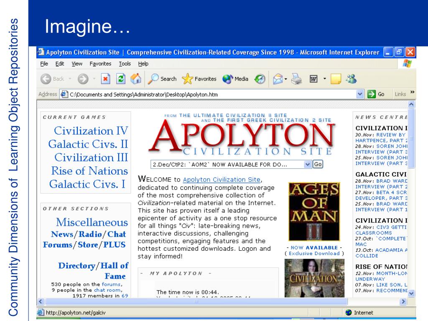Print the page with printer icon
The image size is (428, 321).
(296, 79)
